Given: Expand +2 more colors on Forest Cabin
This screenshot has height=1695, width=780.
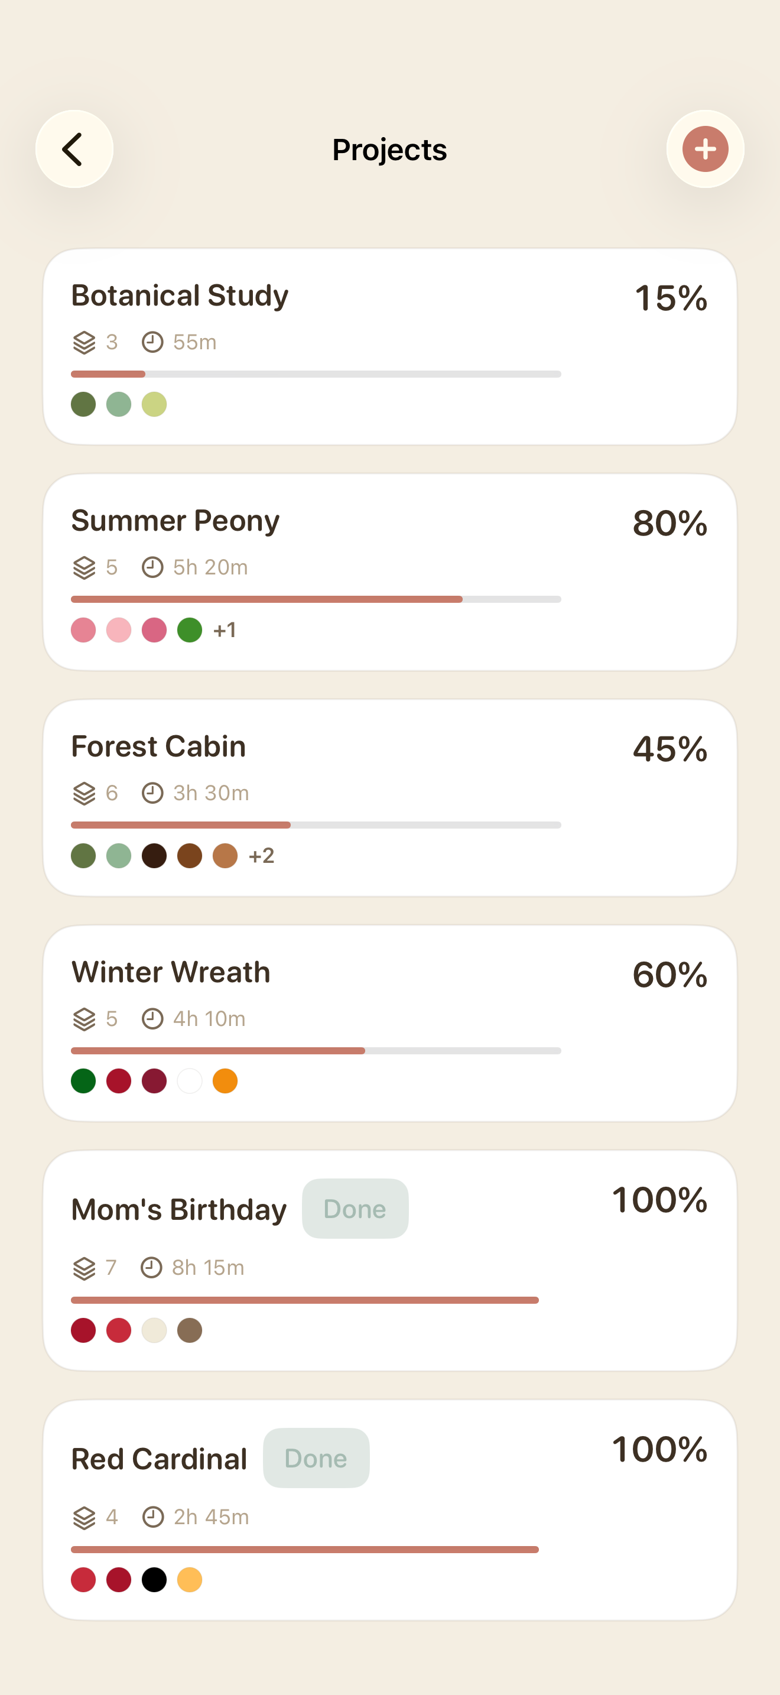Looking at the screenshot, I should 261,855.
